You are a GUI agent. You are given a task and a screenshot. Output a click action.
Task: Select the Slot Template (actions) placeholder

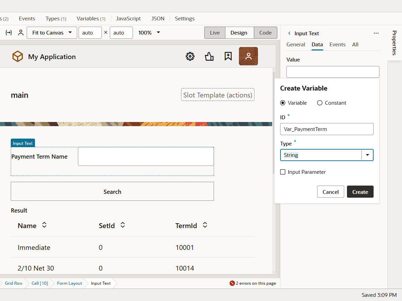tap(218, 95)
